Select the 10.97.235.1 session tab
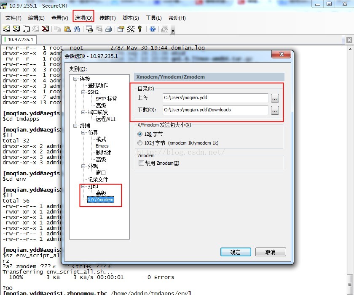The width and height of the screenshot is (354, 295). point(19,40)
